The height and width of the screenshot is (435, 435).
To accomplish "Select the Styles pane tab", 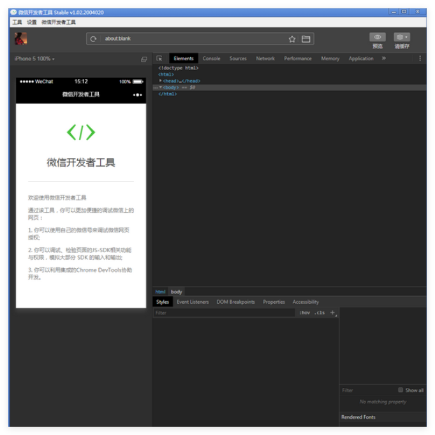I will coord(163,302).
